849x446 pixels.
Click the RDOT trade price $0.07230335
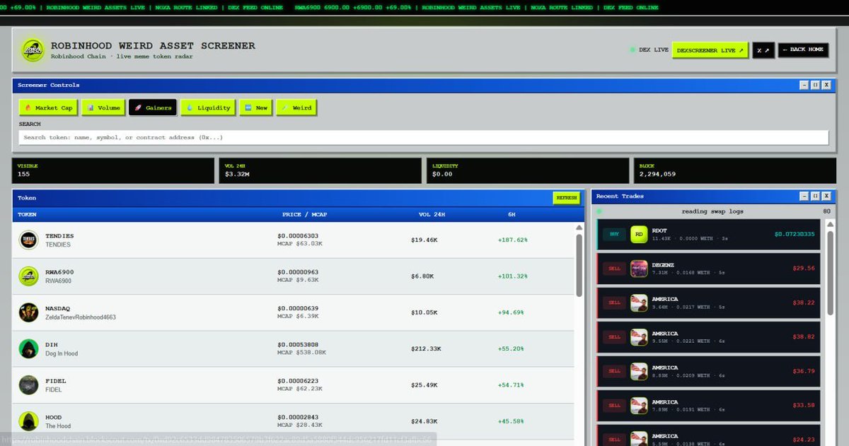795,234
